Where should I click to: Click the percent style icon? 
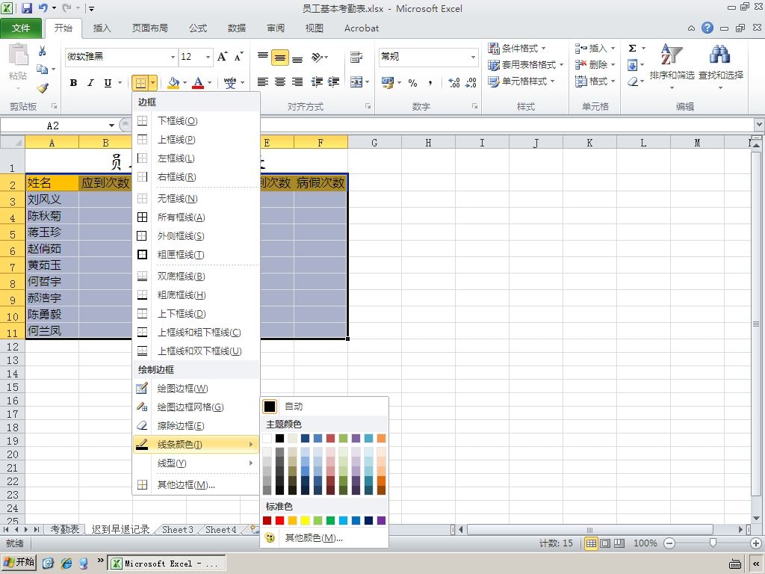[x=412, y=82]
